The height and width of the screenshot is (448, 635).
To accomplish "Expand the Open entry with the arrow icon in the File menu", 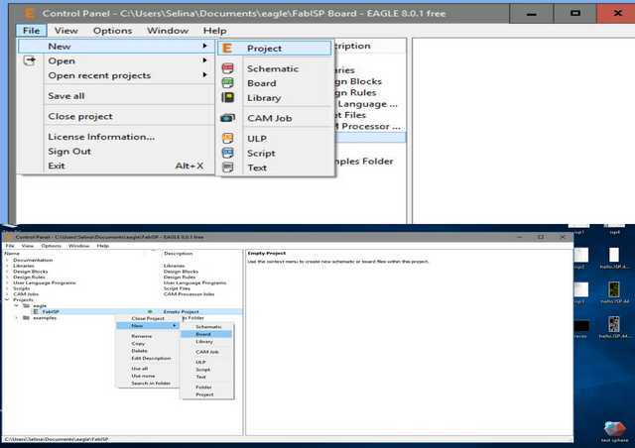I will [116, 60].
